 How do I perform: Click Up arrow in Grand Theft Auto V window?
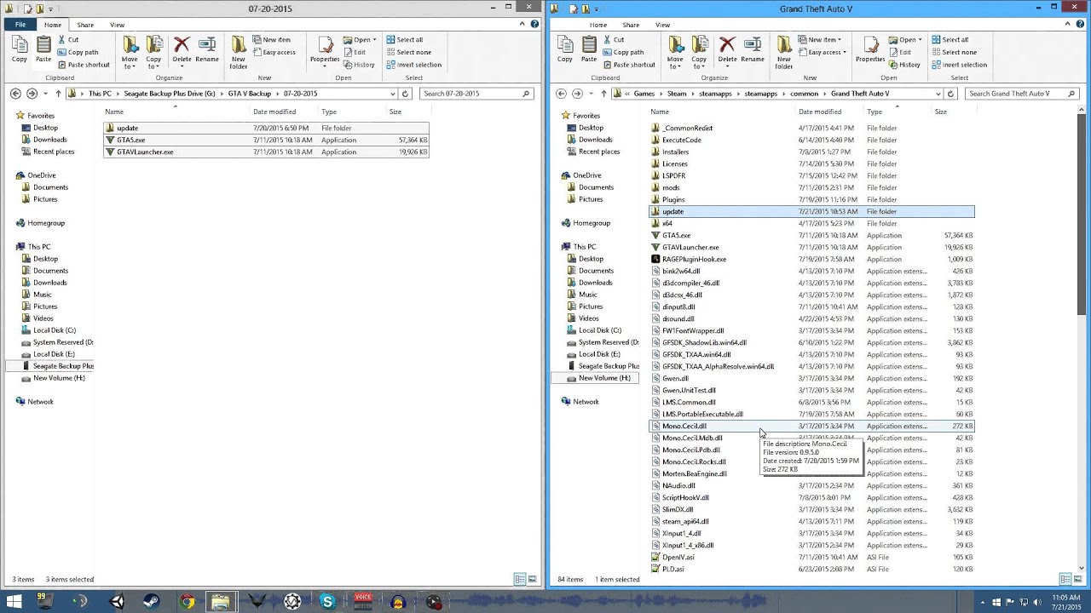[x=603, y=94]
